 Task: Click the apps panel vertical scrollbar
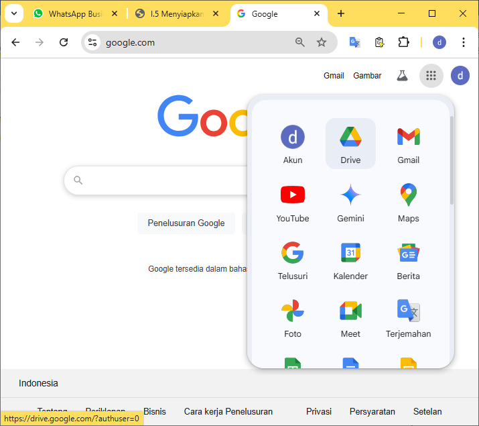coord(452,161)
